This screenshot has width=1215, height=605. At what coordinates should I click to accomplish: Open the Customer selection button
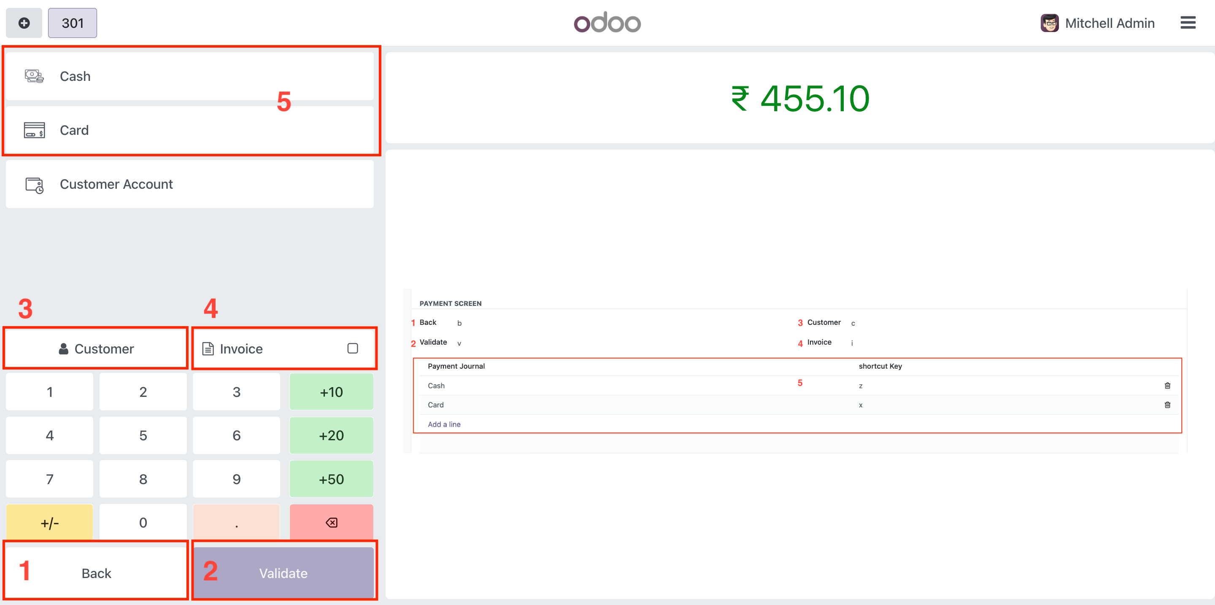pos(96,349)
